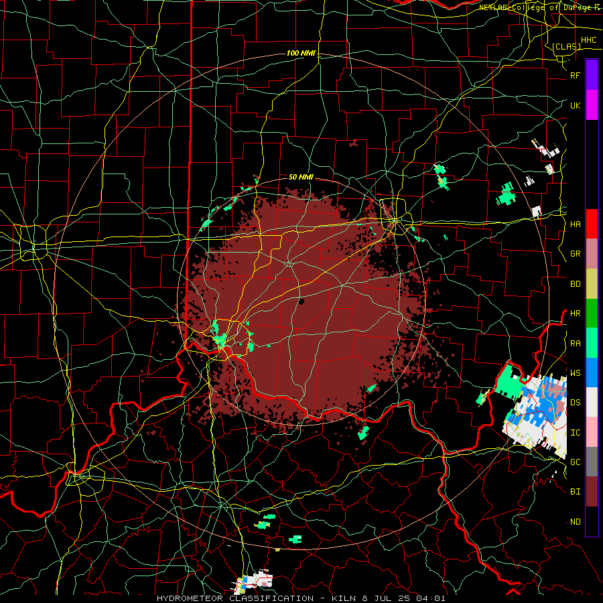The width and height of the screenshot is (603, 603).
Task: Select the BD yellow legend block
Action: (x=592, y=284)
